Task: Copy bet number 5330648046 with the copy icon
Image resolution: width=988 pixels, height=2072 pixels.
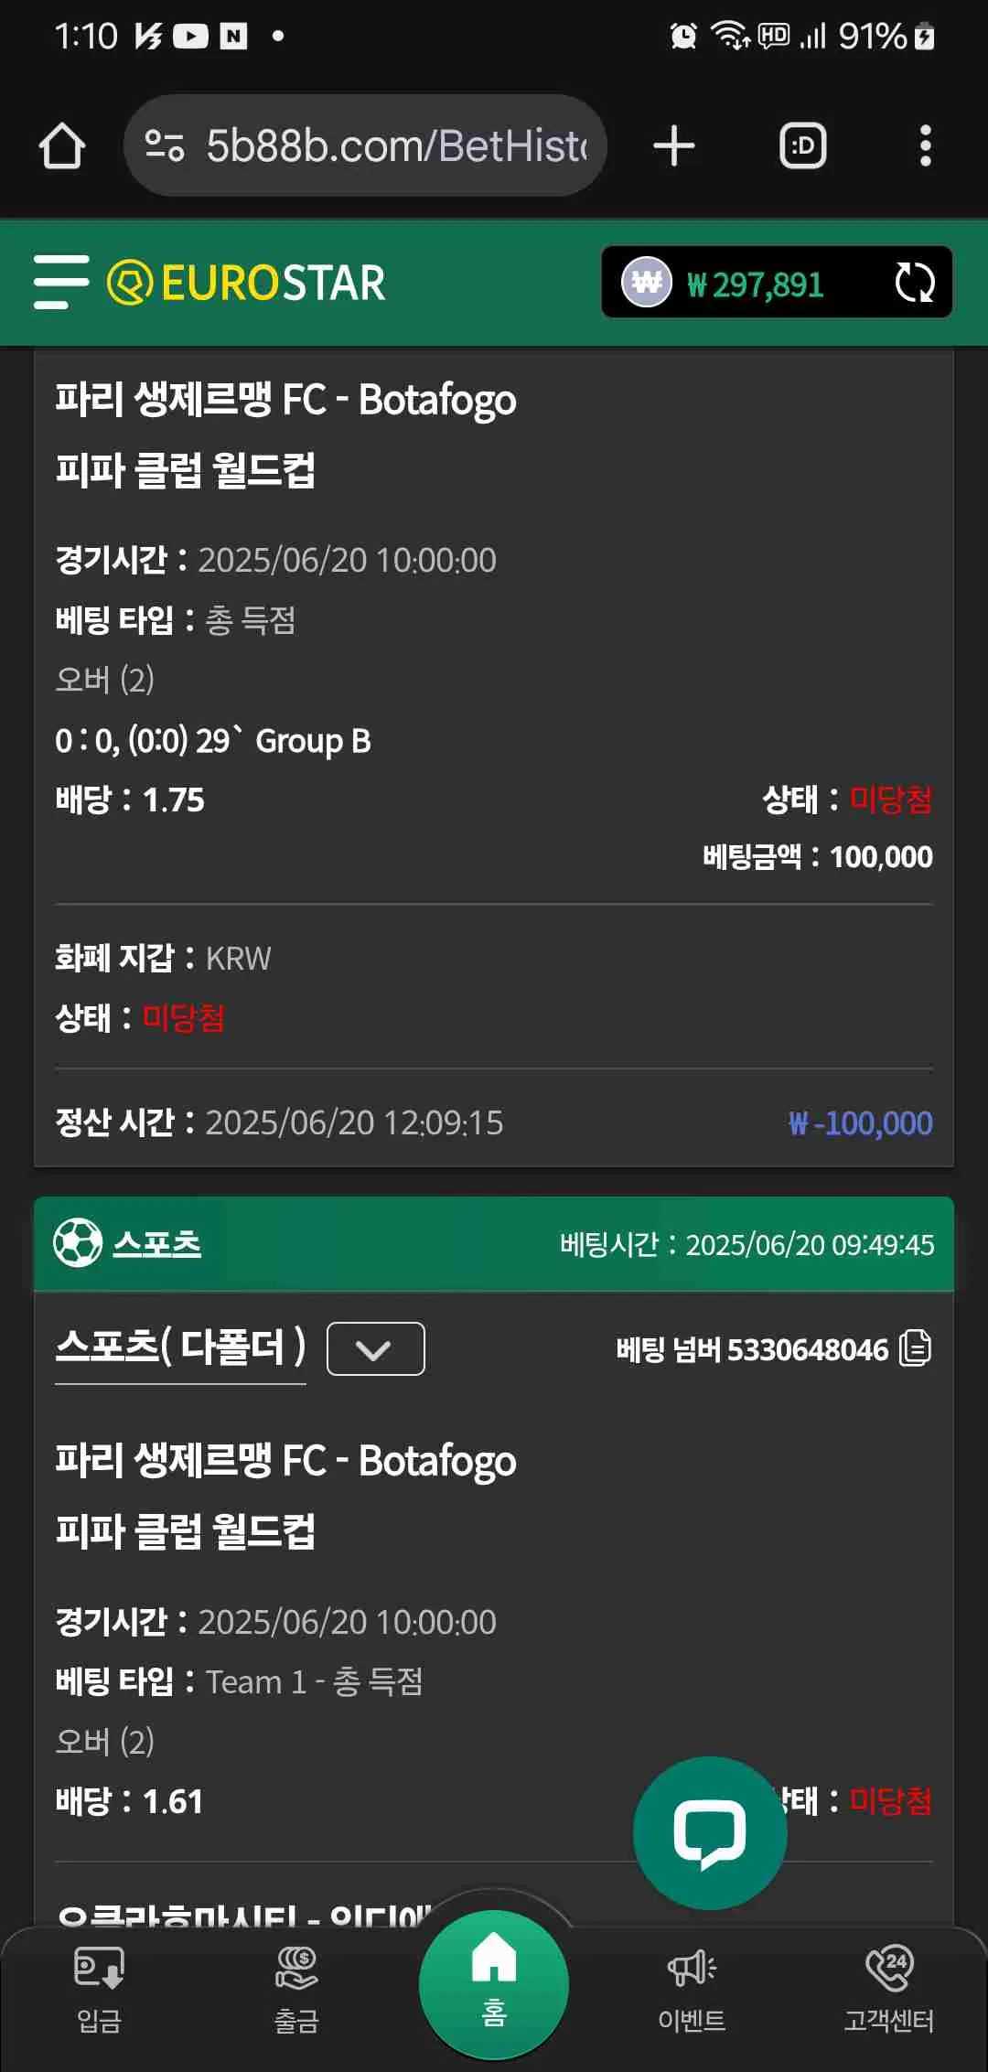Action: pyautogui.click(x=915, y=1348)
